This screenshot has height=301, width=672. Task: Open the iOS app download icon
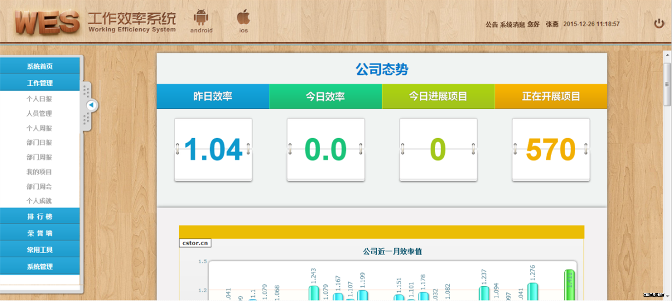(244, 22)
